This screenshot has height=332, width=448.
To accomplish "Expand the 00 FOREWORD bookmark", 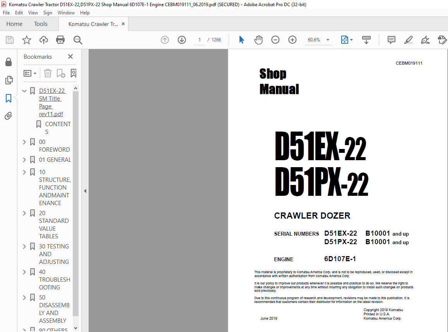I will pyautogui.click(x=24, y=142).
